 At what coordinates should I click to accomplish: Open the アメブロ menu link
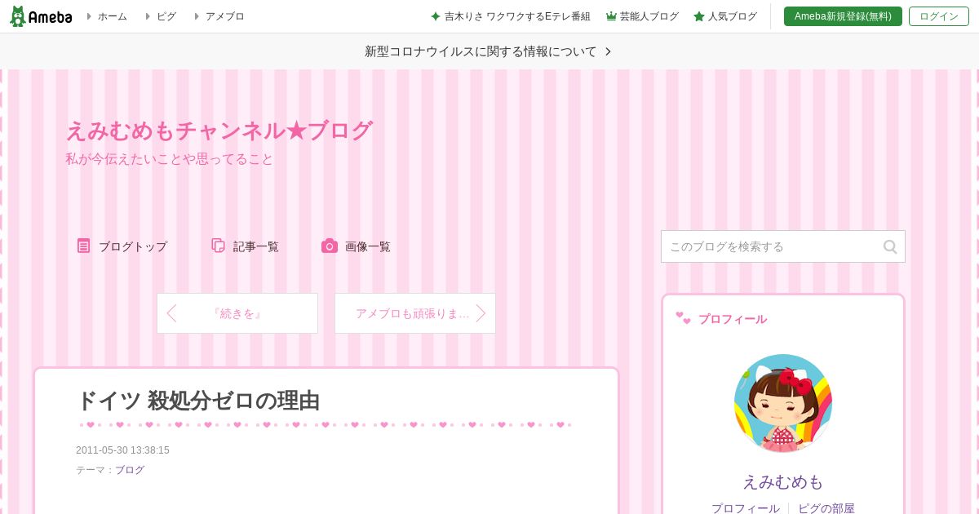224,16
